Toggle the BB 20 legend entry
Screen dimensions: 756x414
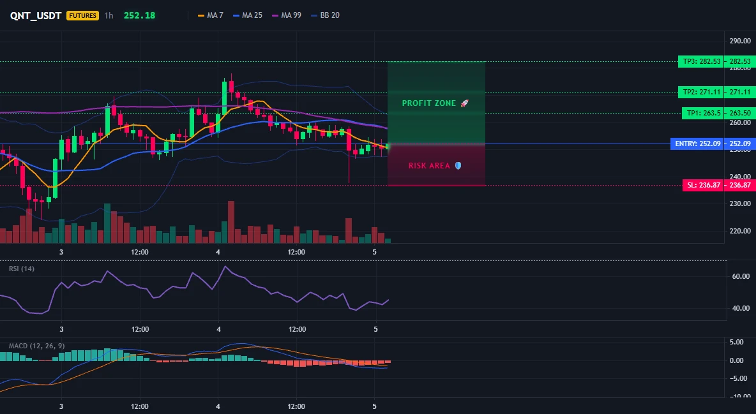(x=326, y=15)
